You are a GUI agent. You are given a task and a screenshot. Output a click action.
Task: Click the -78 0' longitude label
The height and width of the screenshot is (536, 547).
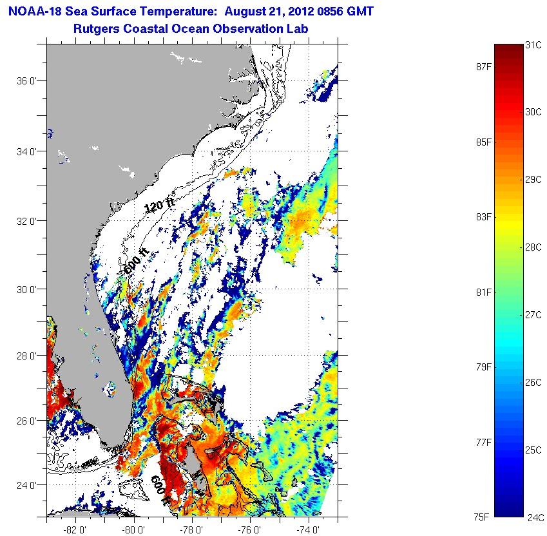(x=191, y=530)
